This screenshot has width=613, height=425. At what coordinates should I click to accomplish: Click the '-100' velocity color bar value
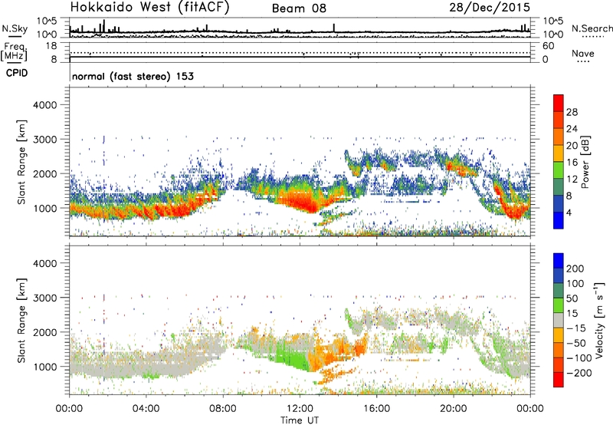(x=579, y=358)
